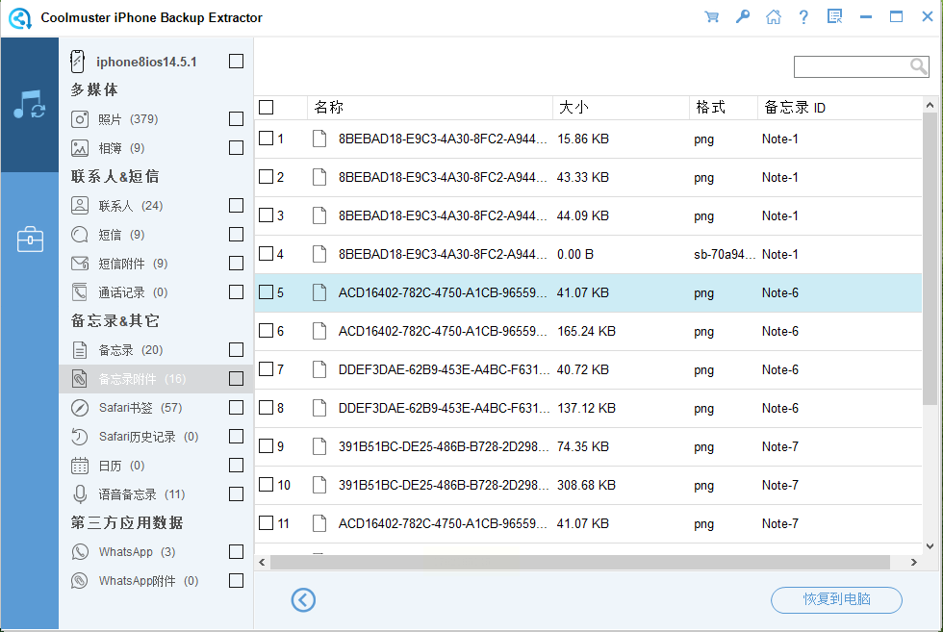Click the search magnifier icon

click(x=919, y=66)
